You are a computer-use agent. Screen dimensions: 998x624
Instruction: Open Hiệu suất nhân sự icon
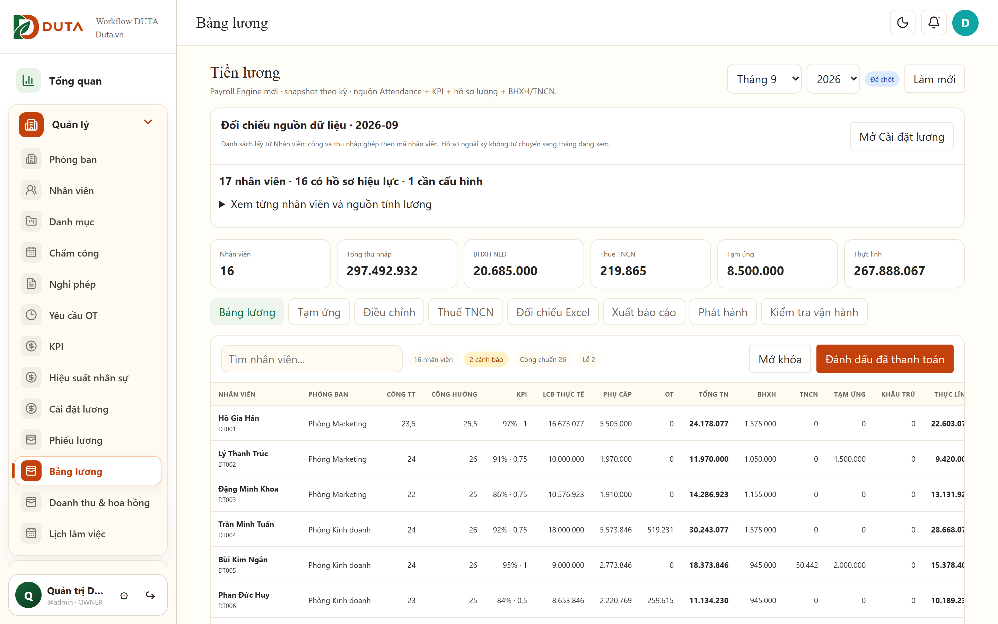click(x=31, y=377)
